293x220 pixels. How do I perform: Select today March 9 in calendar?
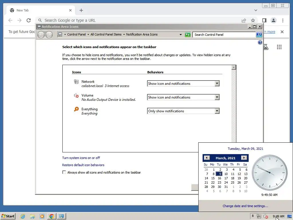[219, 174]
